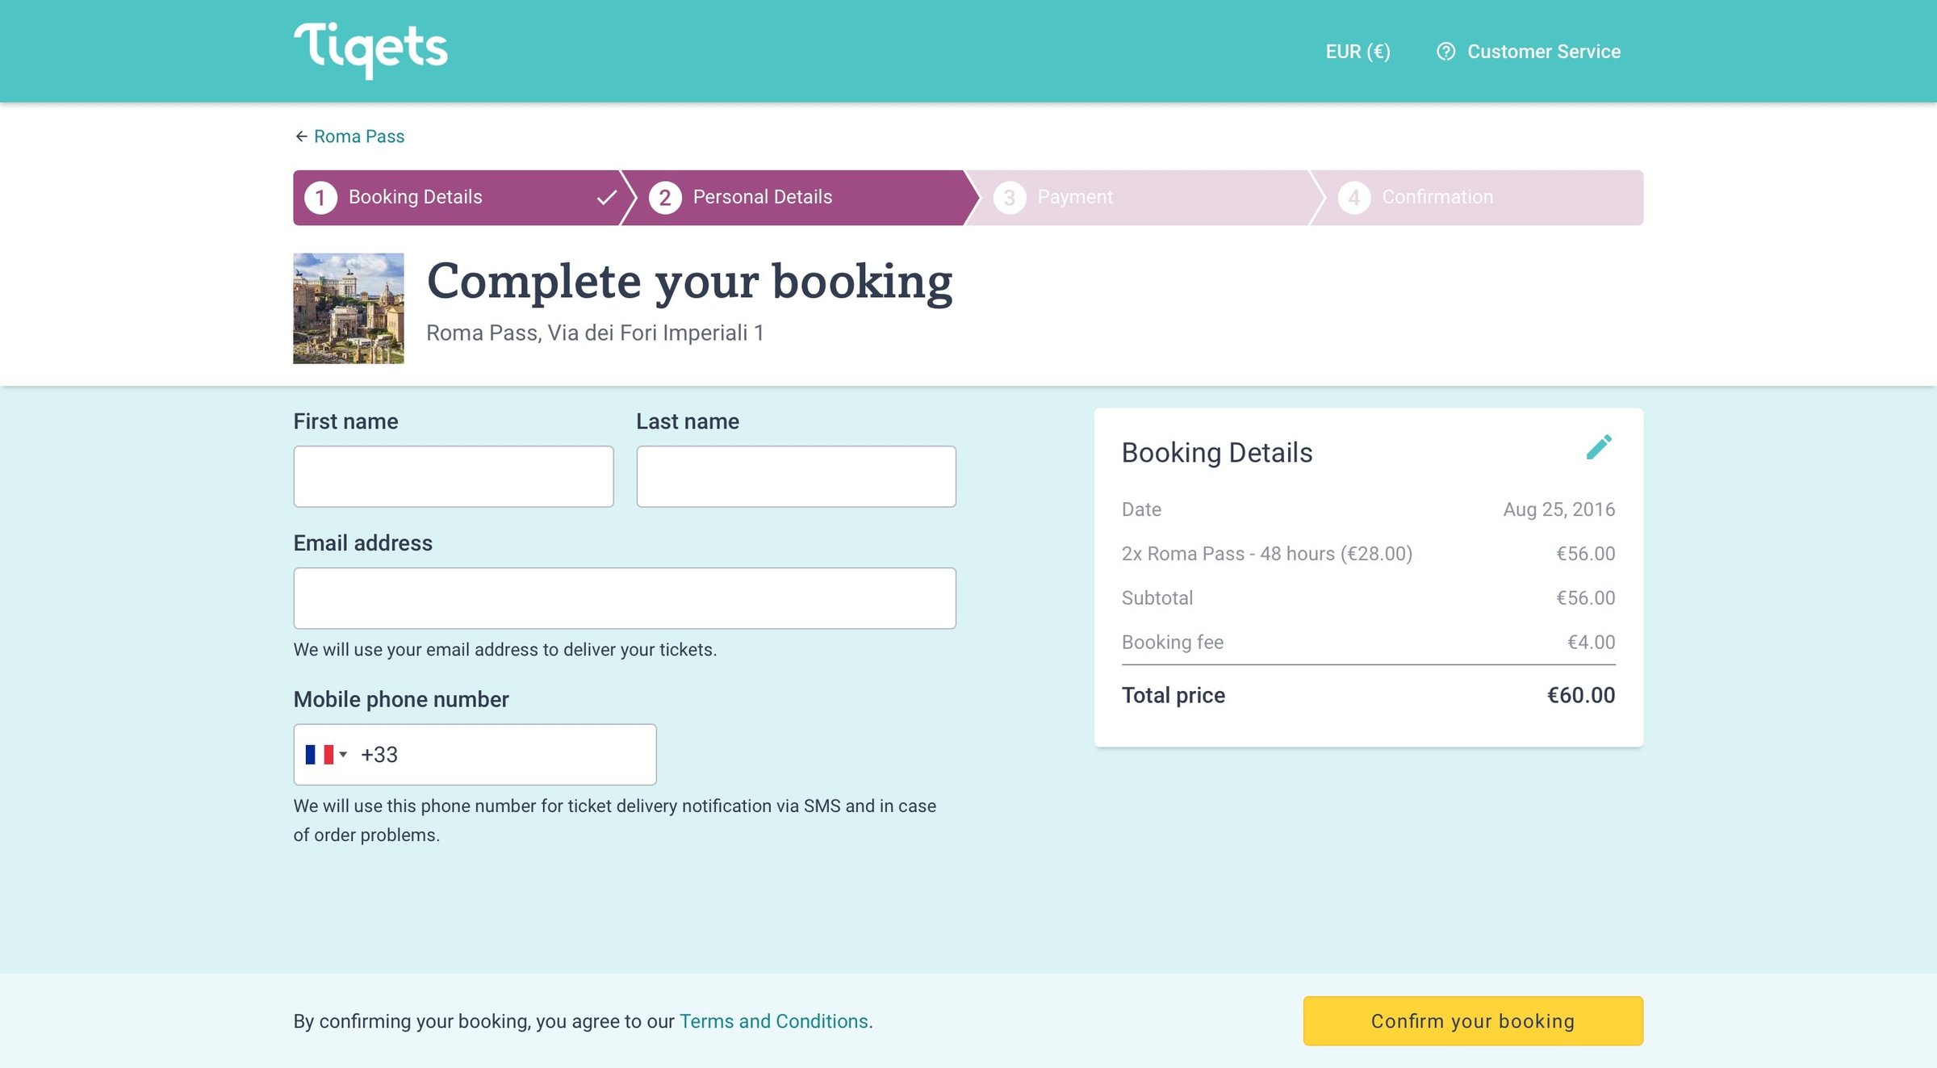Click the '€60.00' total price value

coord(1581,696)
